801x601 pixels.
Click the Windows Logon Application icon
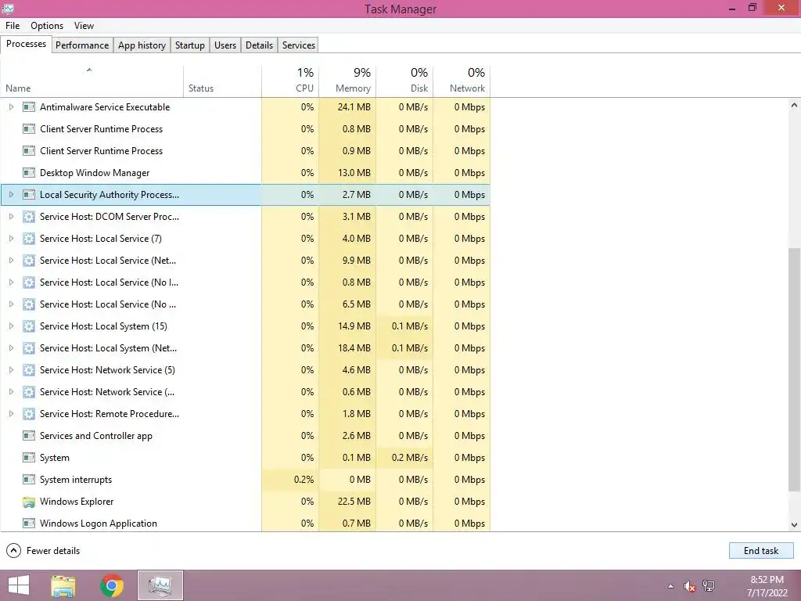[29, 524]
